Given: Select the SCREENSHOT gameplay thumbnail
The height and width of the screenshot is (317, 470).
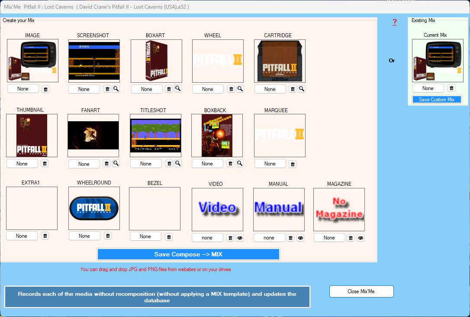Looking at the screenshot, I should click(94, 61).
